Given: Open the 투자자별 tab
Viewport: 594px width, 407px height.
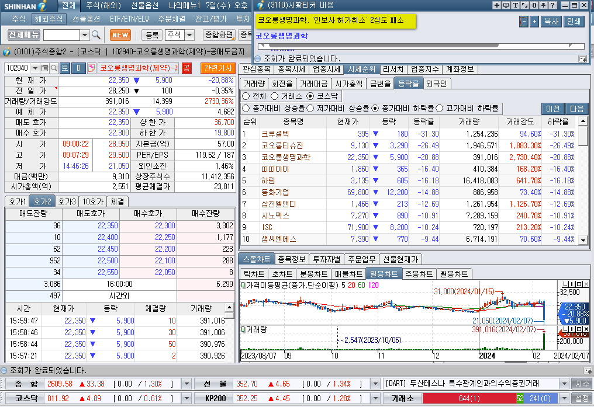Looking at the screenshot, I should (326, 259).
